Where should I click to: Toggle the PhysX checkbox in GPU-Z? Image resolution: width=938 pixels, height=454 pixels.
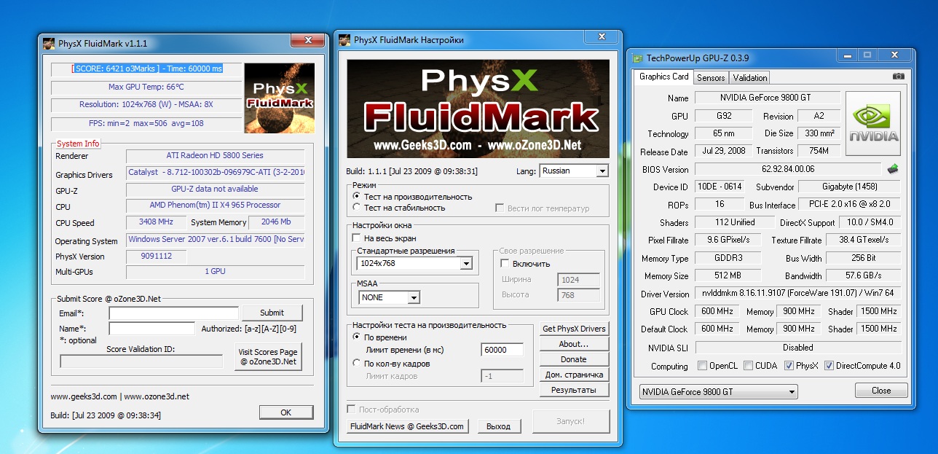[789, 366]
